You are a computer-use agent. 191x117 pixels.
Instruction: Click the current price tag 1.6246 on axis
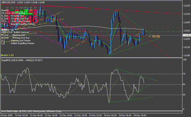point(187,35)
